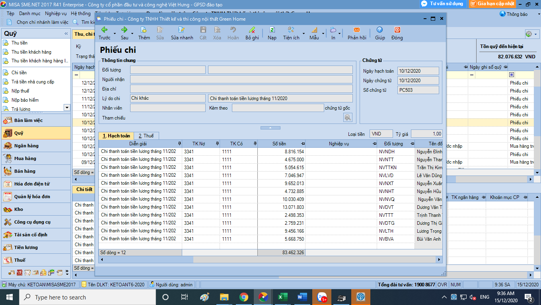Open the Kho module
This screenshot has height=305, width=541.
35,209
